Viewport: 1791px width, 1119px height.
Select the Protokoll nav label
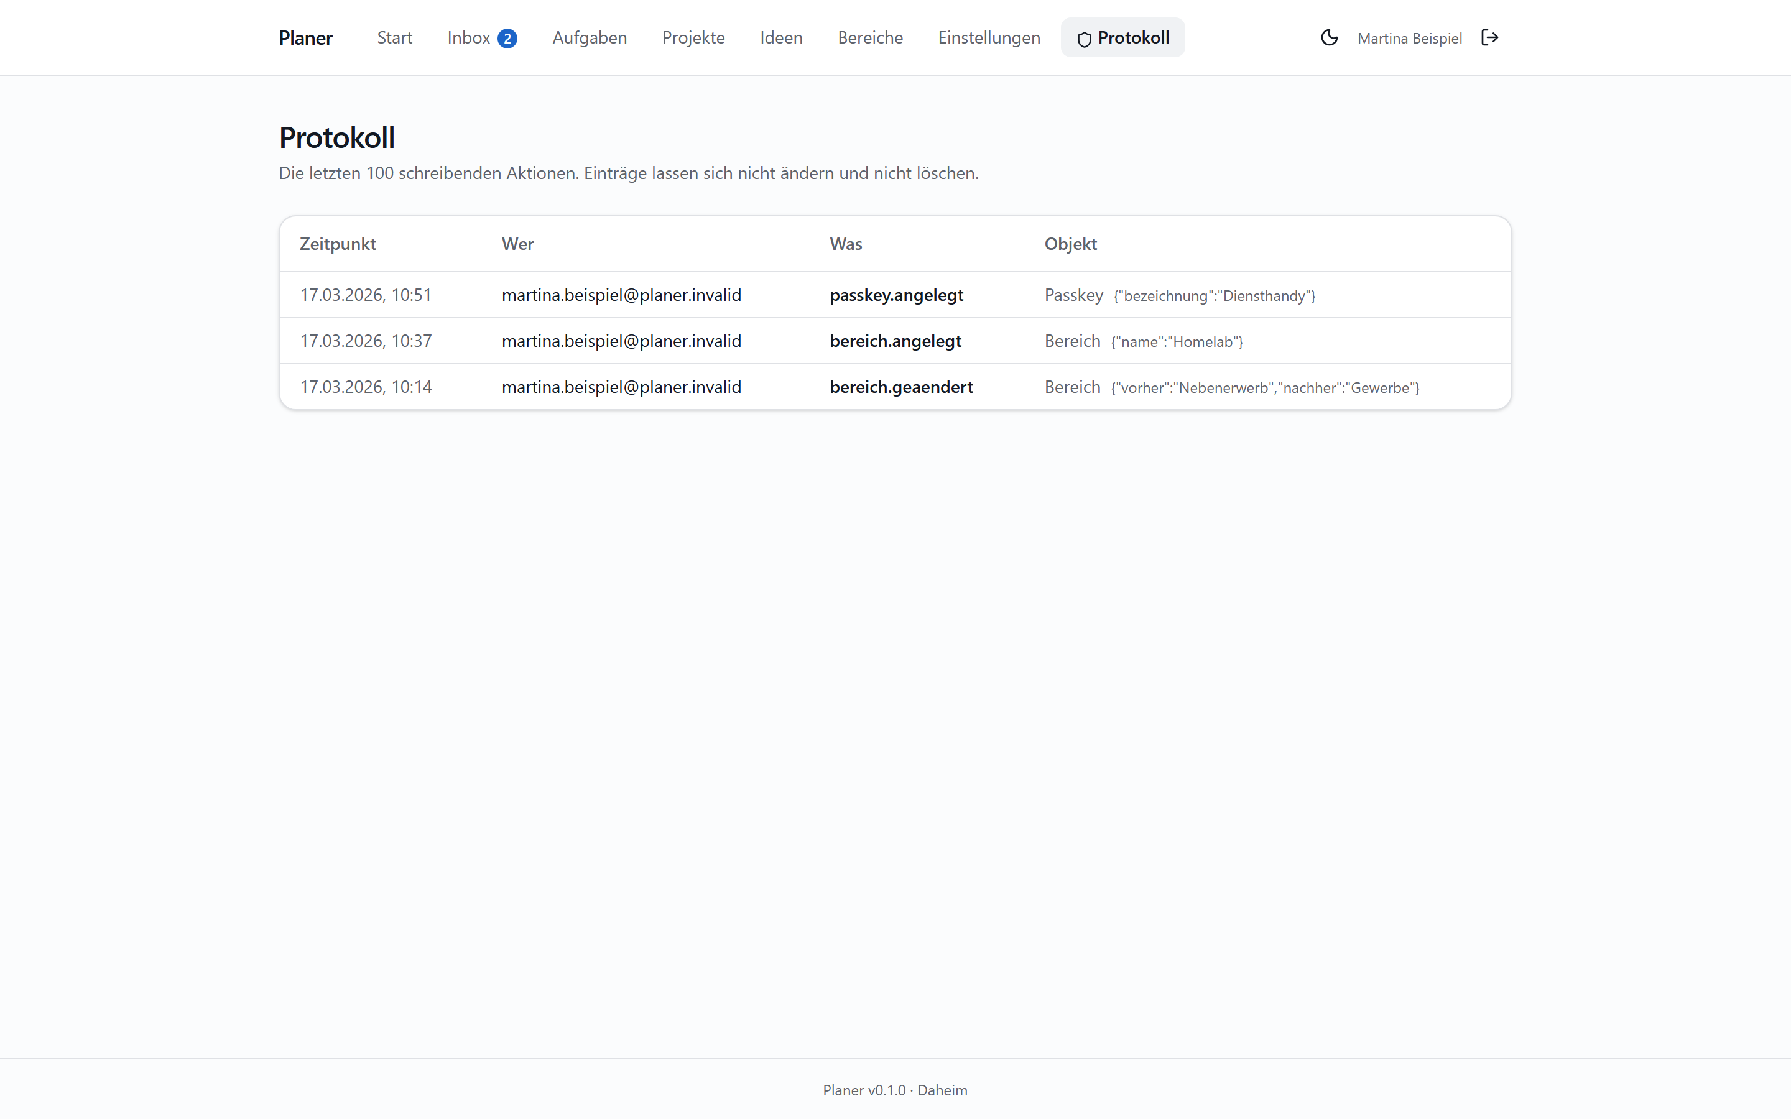click(1133, 38)
